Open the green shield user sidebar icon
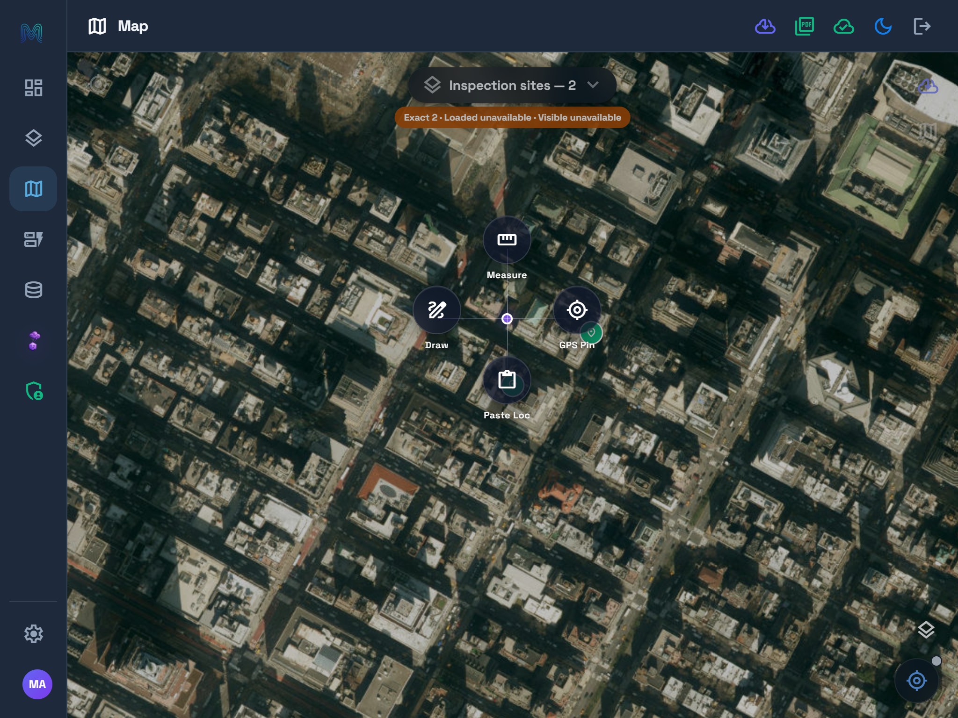Viewport: 958px width, 718px height. pos(34,391)
